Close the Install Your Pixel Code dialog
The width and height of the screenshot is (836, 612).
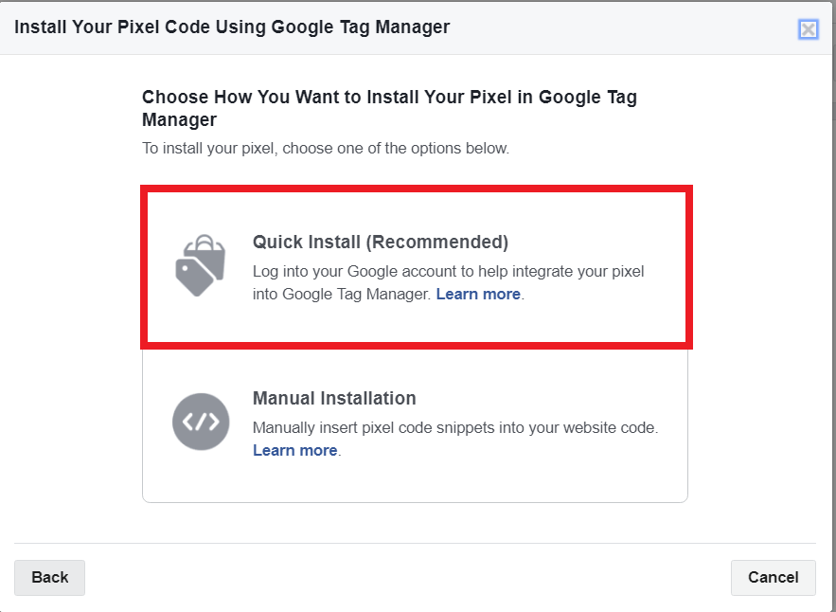point(809,29)
